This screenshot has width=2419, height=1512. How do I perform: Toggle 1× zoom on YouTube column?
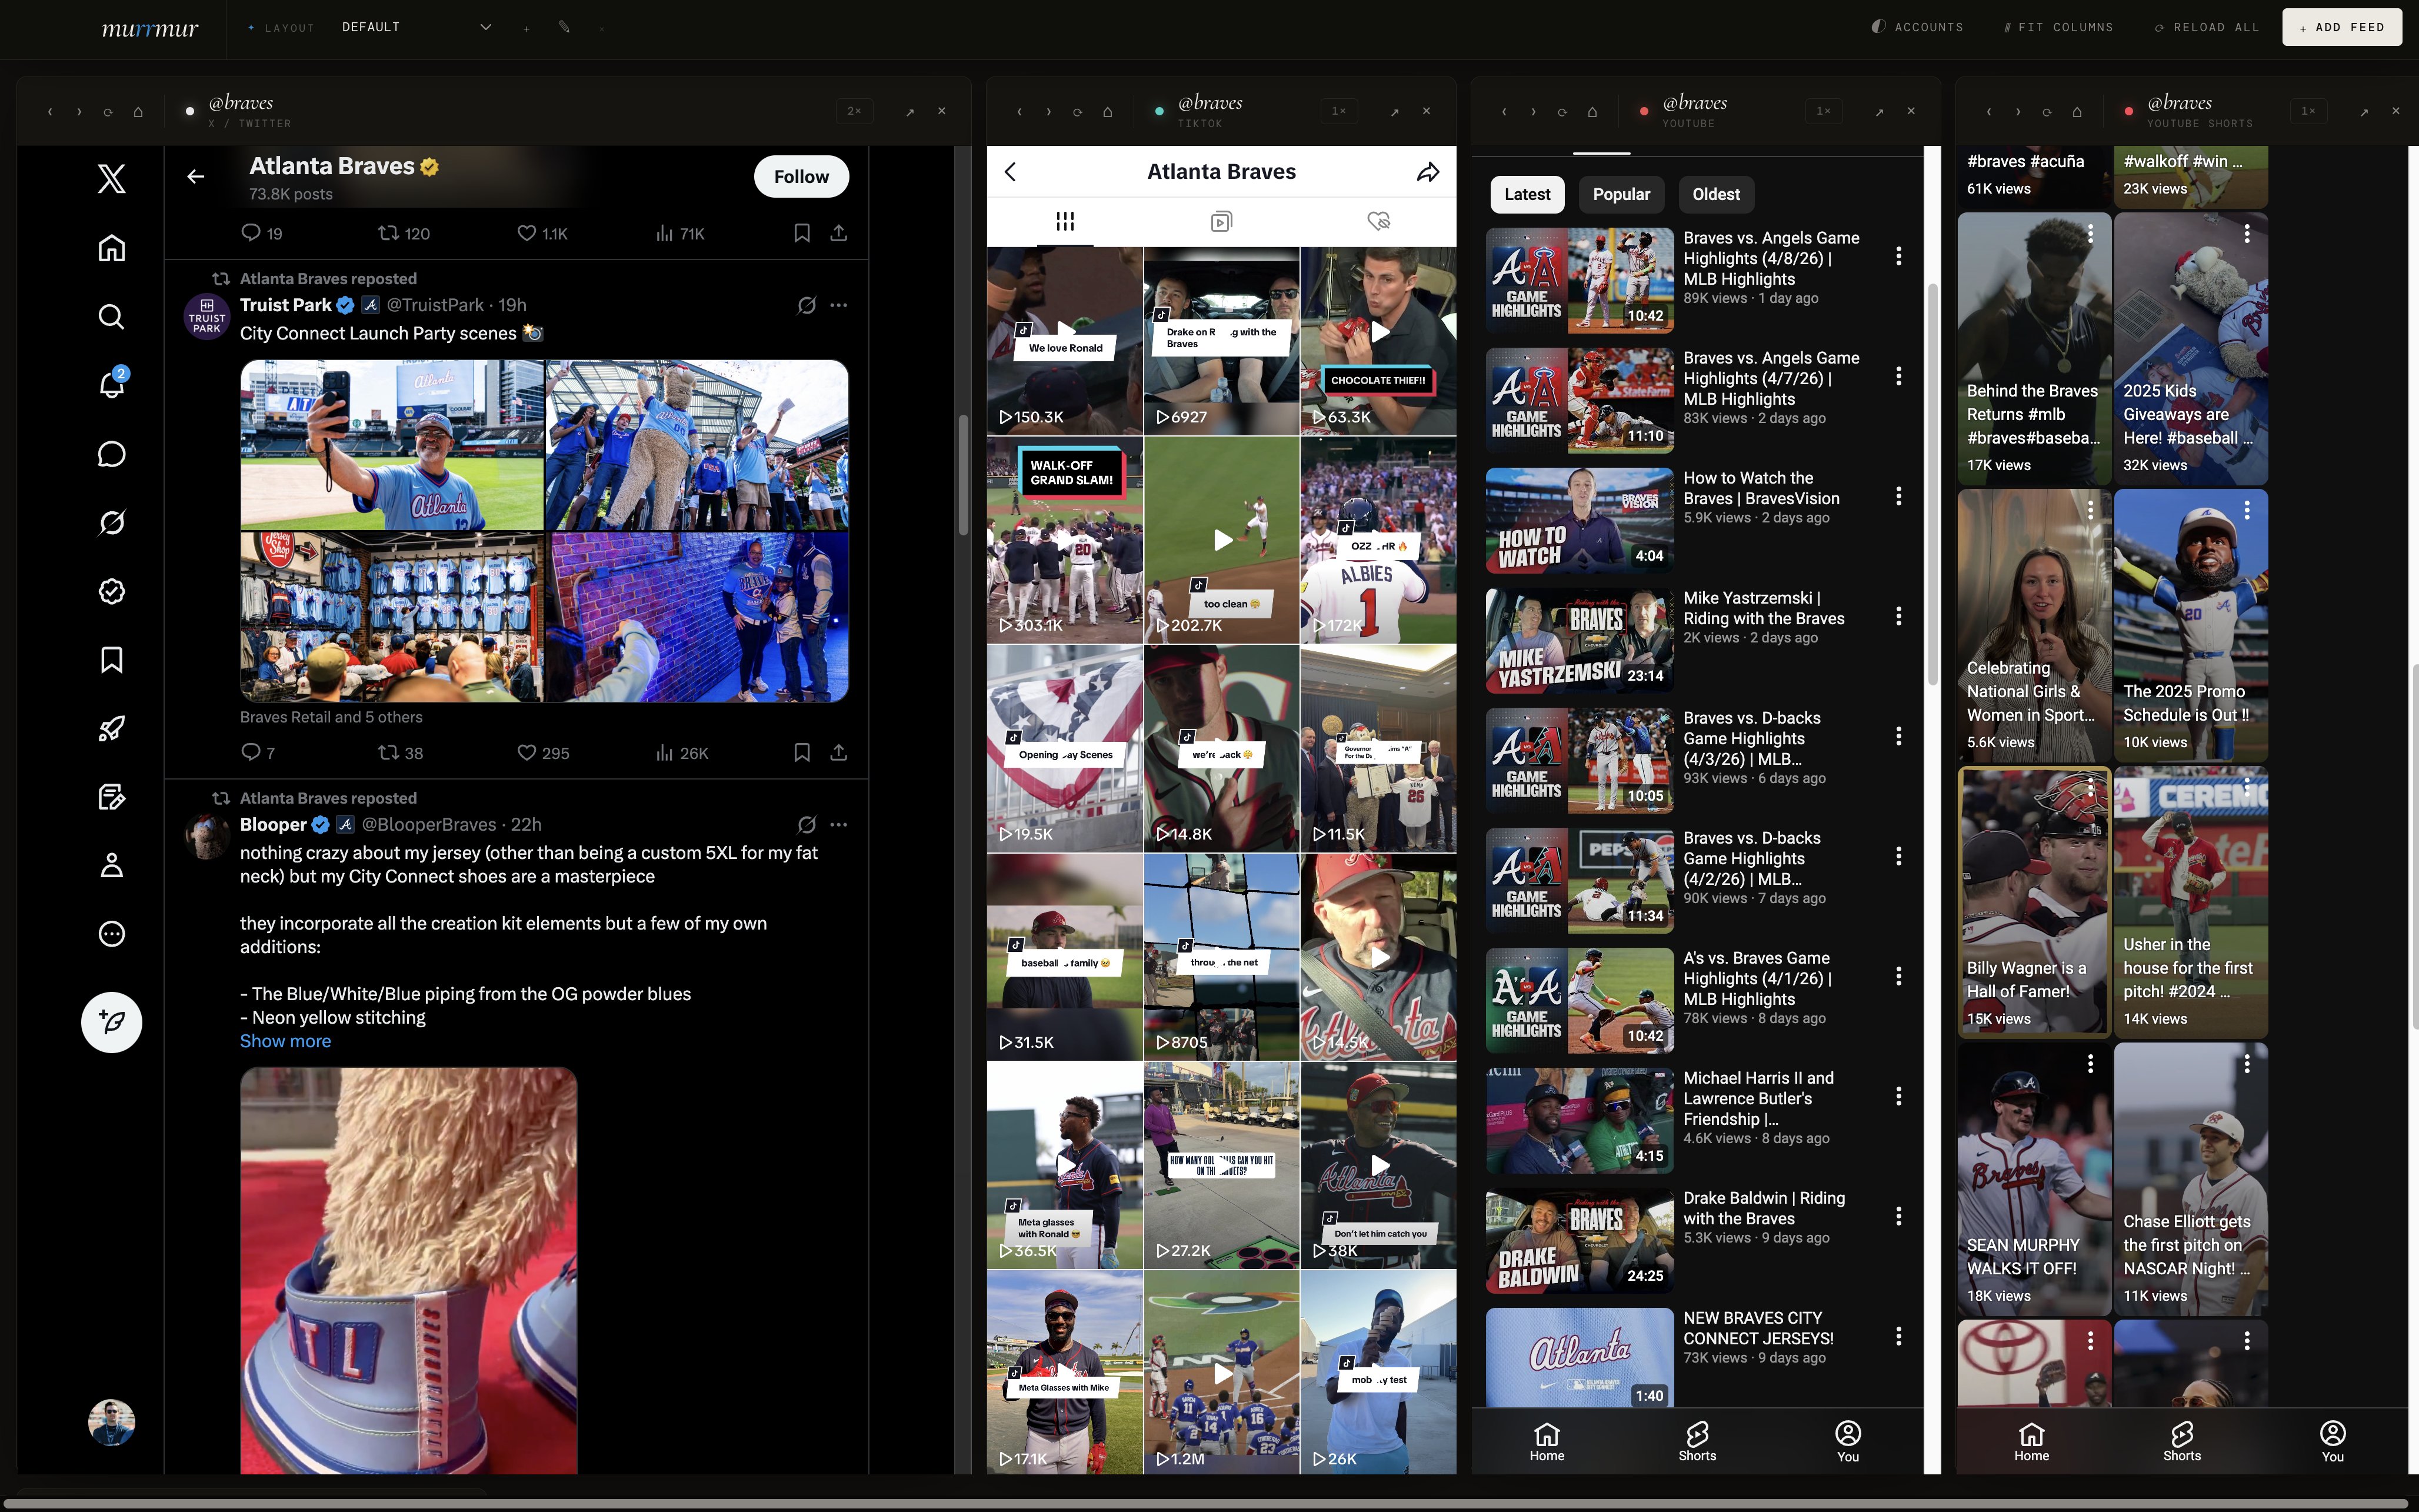coord(1824,111)
